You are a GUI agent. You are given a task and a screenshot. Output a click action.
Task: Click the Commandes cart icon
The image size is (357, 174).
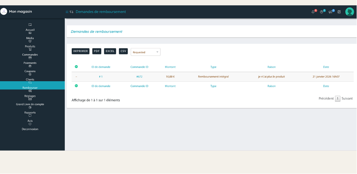tap(30, 50)
